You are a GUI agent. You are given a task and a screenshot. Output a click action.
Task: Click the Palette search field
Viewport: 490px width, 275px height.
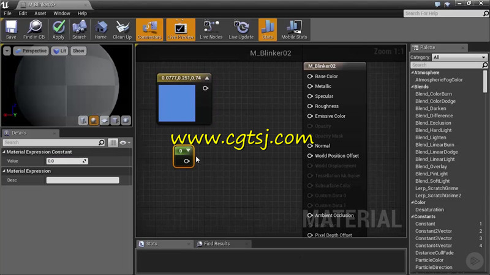[x=449, y=65]
